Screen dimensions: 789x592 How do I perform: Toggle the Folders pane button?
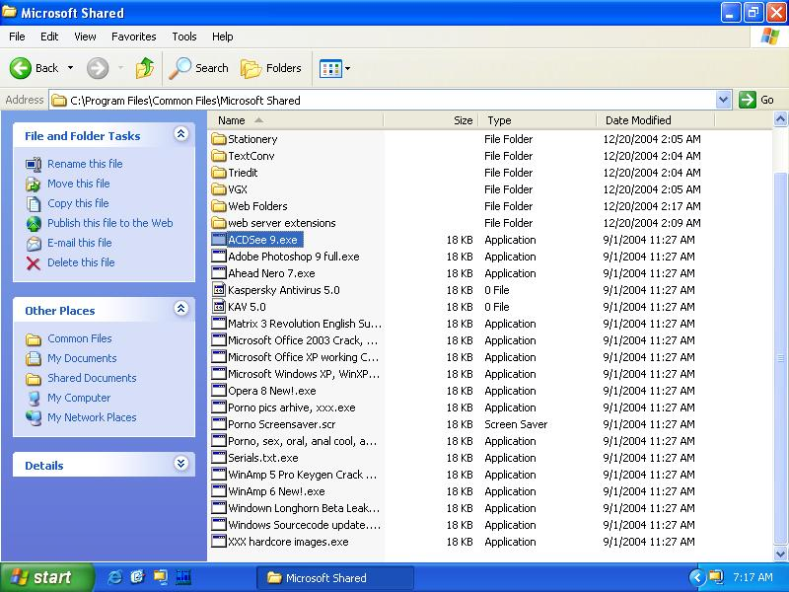click(271, 68)
